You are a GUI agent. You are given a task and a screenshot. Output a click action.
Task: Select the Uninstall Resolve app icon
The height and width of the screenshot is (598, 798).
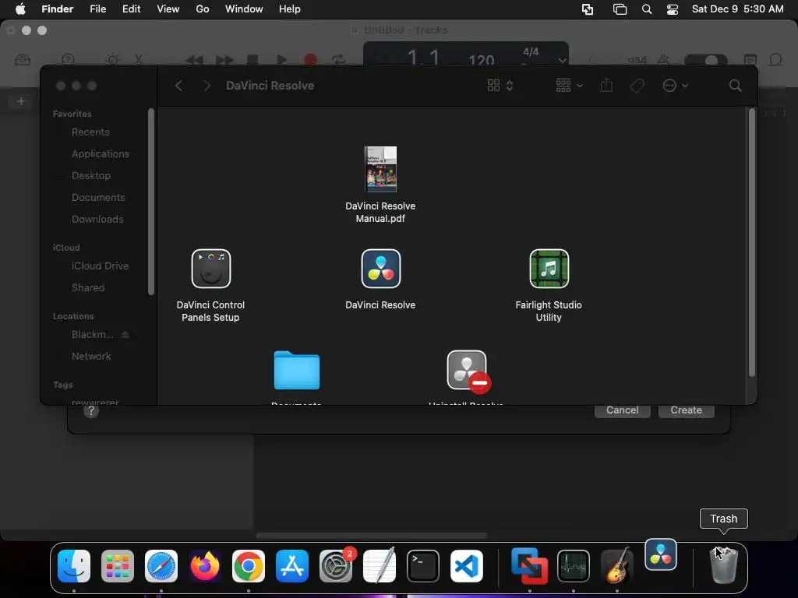468,371
